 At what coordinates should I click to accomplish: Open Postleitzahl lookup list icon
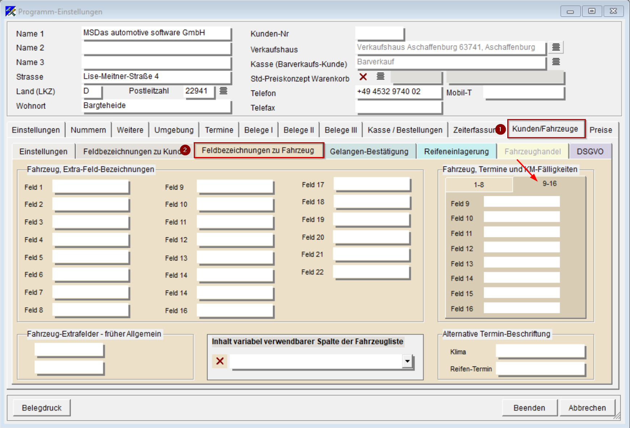point(223,91)
